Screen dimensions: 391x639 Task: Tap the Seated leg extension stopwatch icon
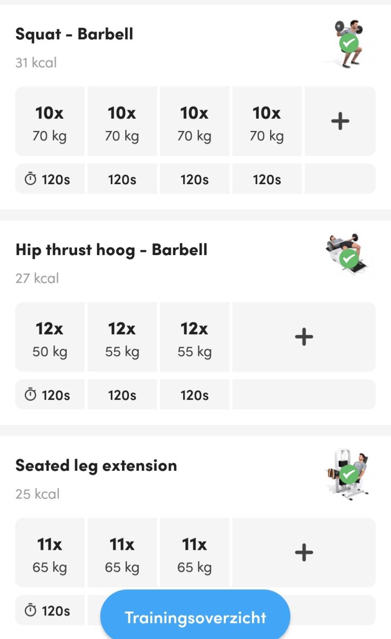click(31, 611)
